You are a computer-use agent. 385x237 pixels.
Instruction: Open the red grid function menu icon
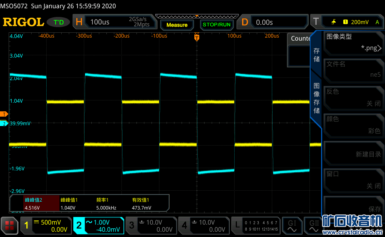[9, 225]
